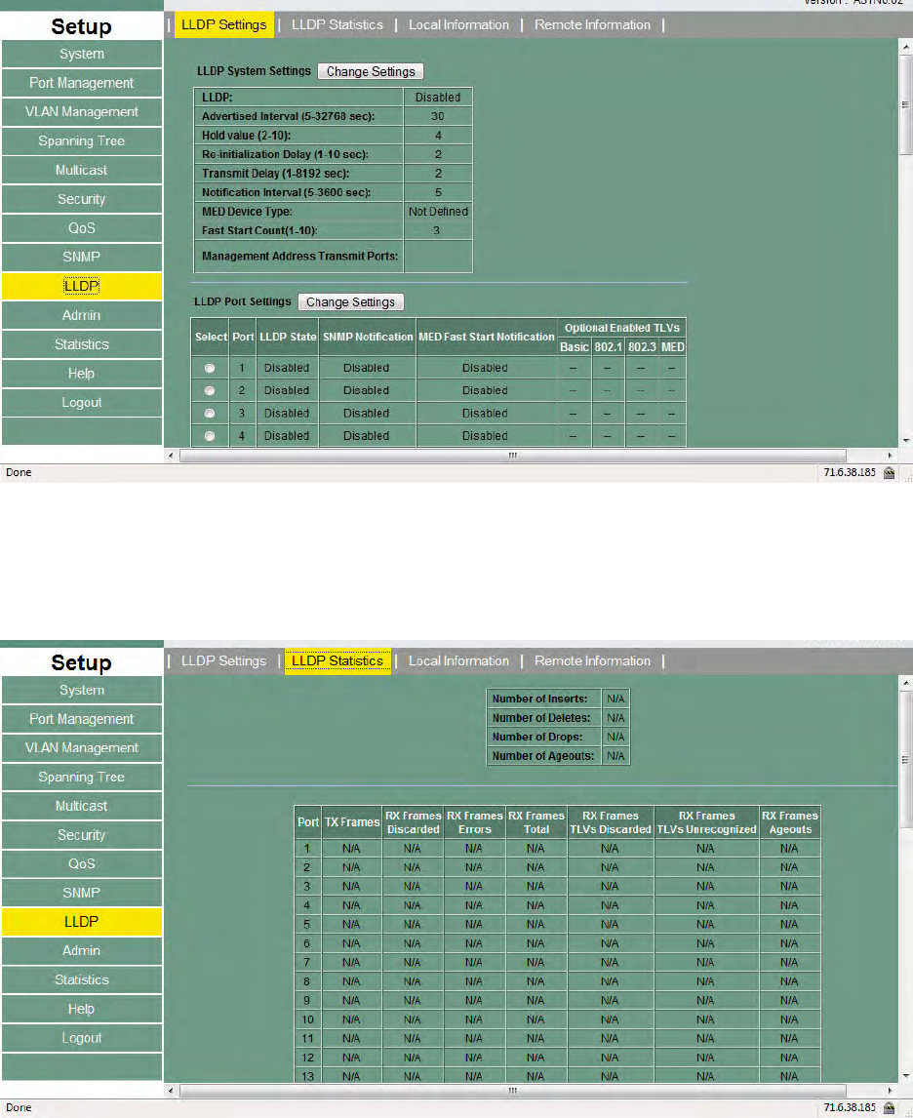
Task: Click 'Advertised Interval (5-32768 sec):' label
Action: pos(288,116)
